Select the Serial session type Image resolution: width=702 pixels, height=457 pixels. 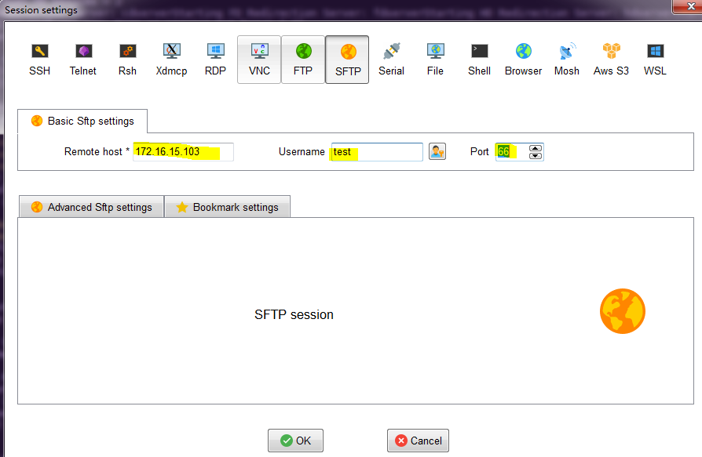[x=391, y=59]
